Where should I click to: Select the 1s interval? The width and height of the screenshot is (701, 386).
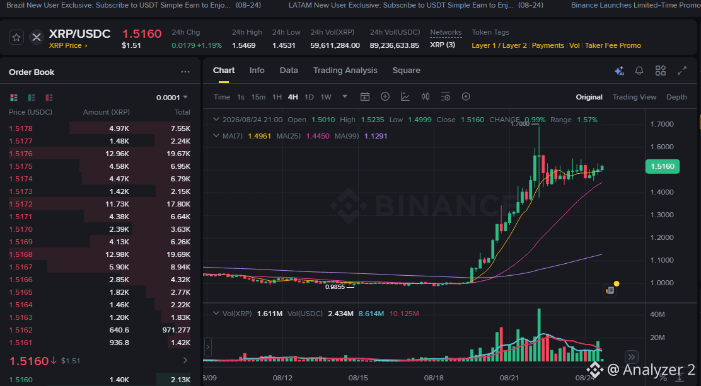tap(241, 97)
